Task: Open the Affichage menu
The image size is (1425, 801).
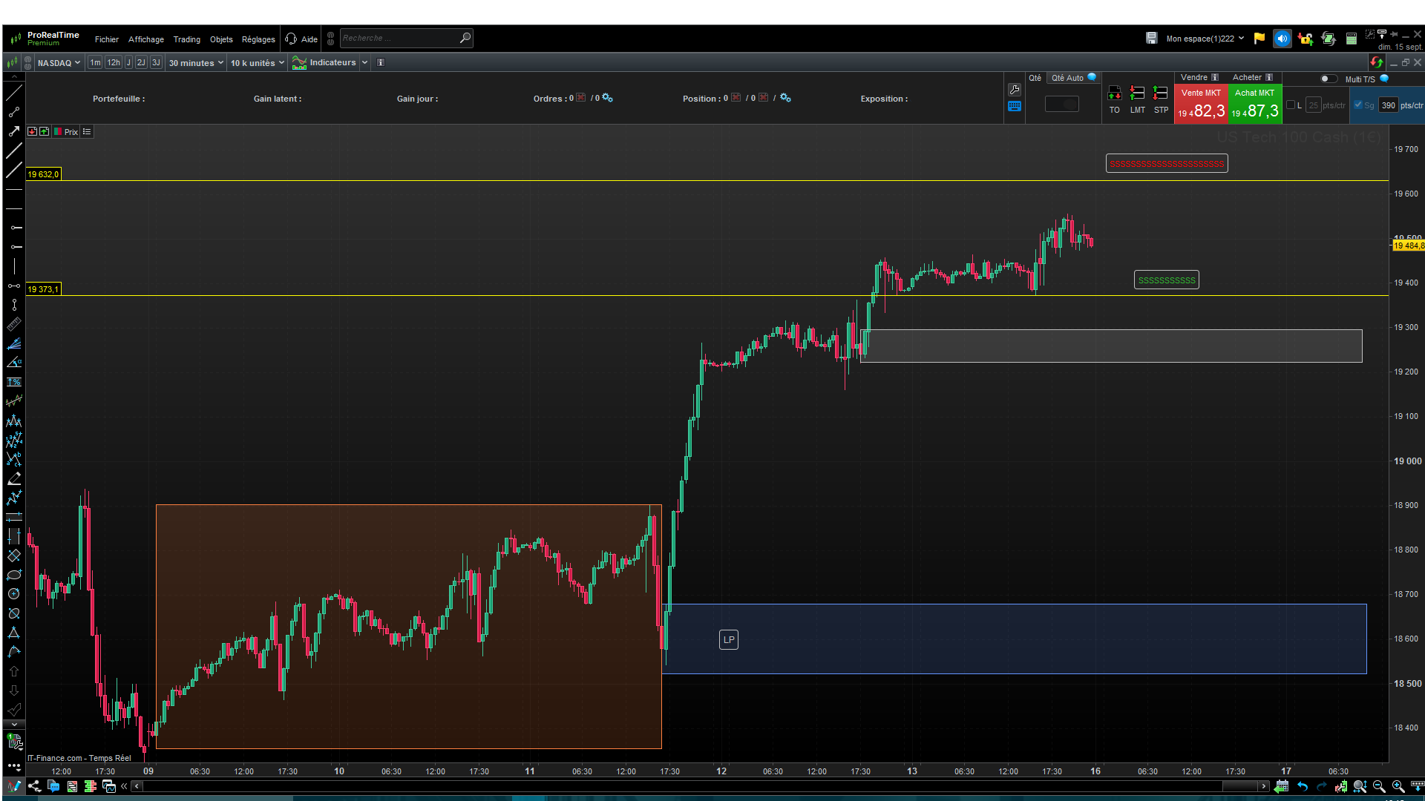Action: pos(145,39)
